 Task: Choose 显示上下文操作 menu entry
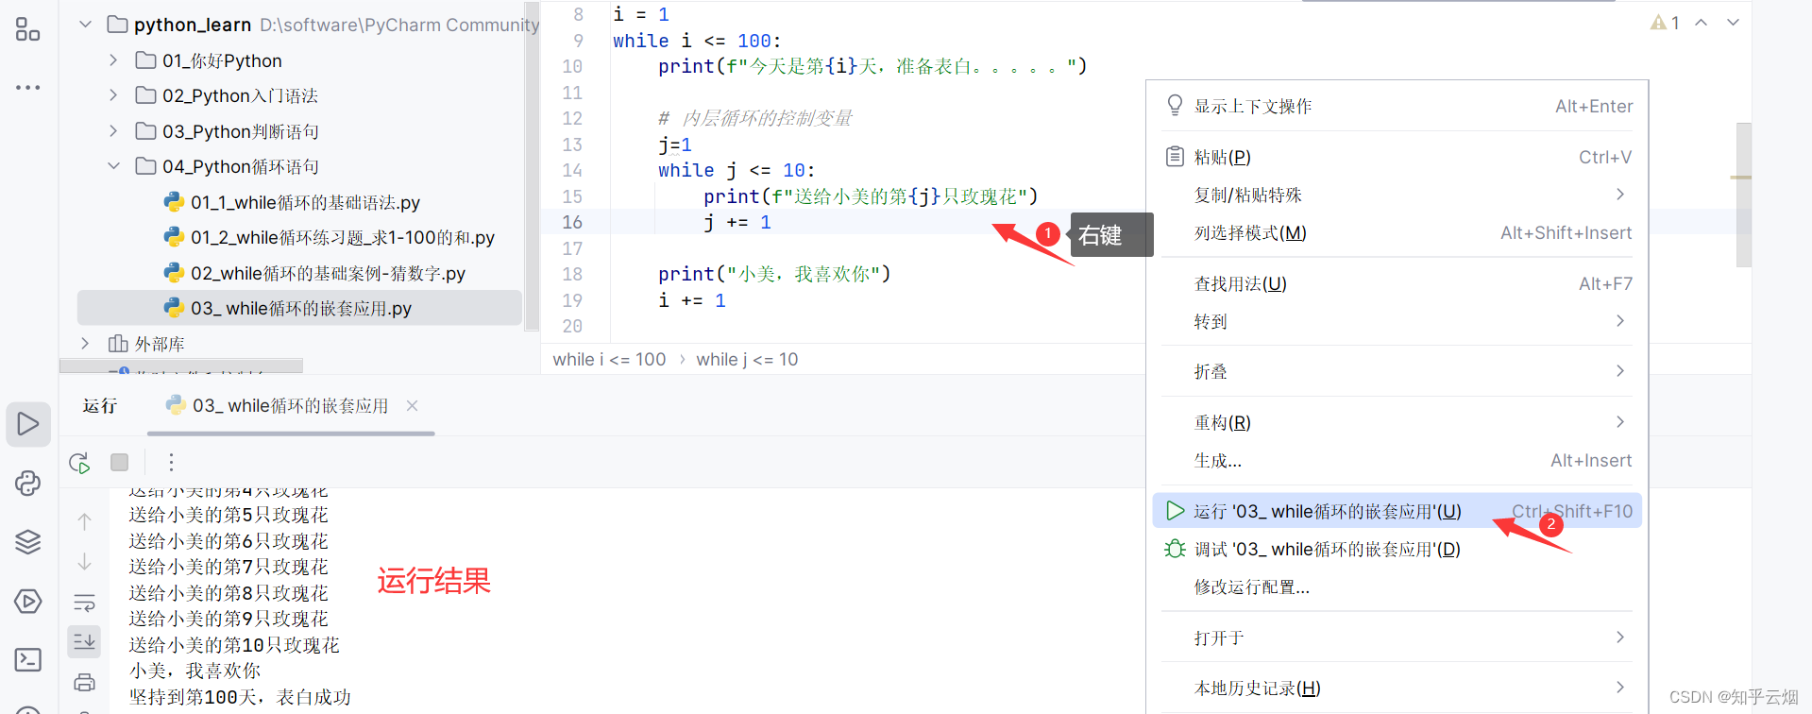pyautogui.click(x=1397, y=106)
